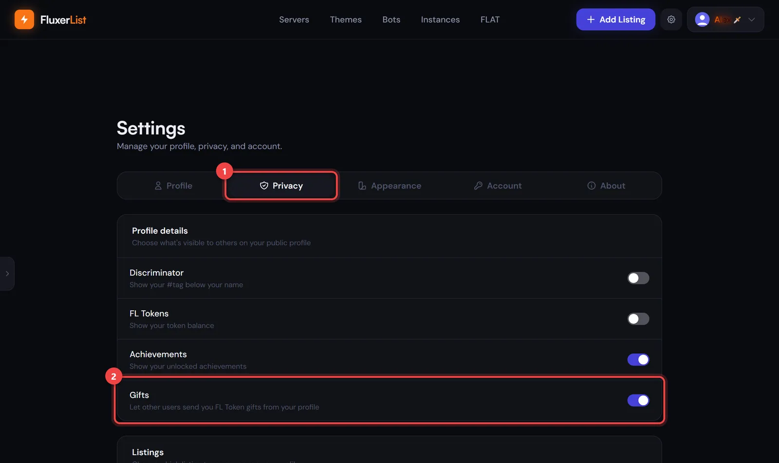Open the FLAT navigation link
This screenshot has width=779, height=463.
[490, 19]
